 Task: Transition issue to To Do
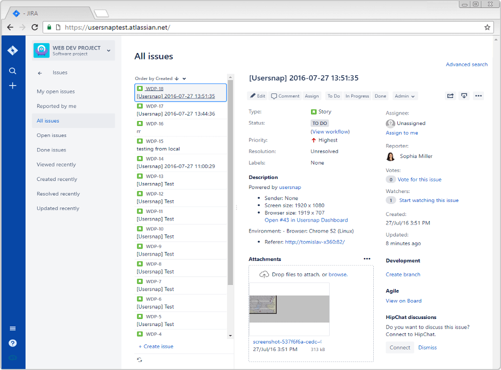click(334, 96)
